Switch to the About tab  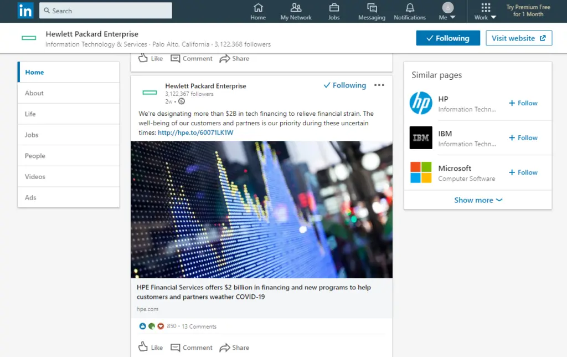pos(34,93)
